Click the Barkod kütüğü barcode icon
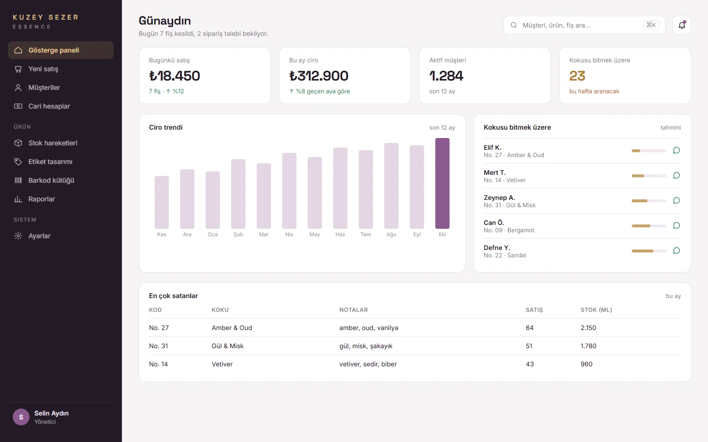Viewport: 708px width, 442px height. coord(18,180)
